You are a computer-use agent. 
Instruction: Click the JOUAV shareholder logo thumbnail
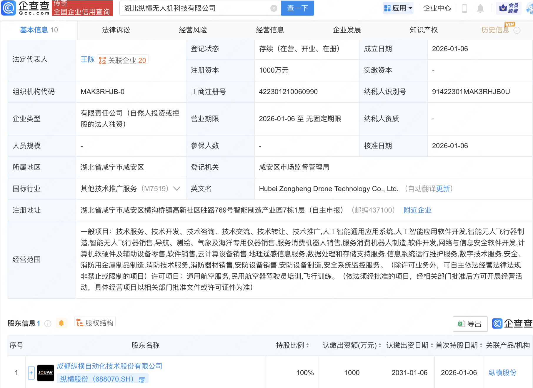click(x=46, y=373)
